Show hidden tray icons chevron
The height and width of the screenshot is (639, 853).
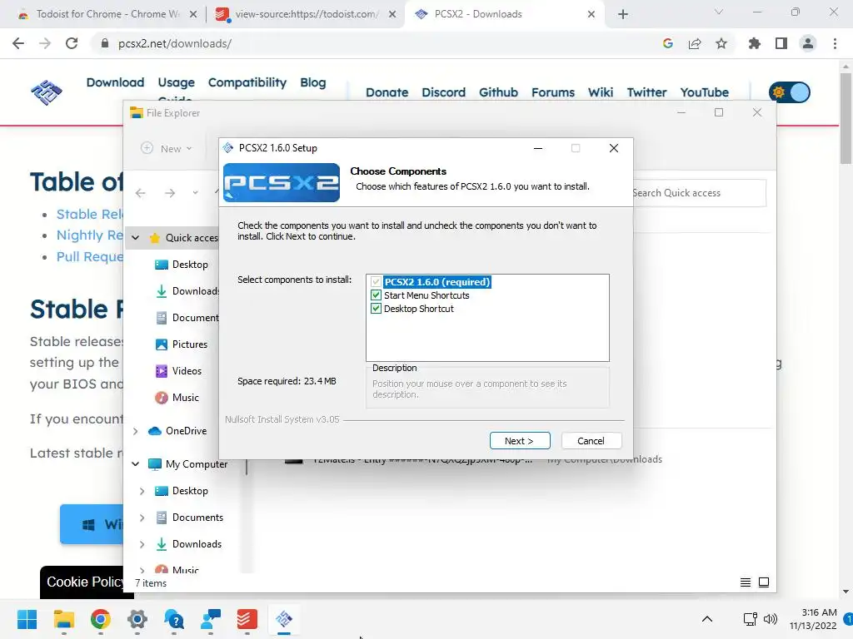tap(707, 619)
